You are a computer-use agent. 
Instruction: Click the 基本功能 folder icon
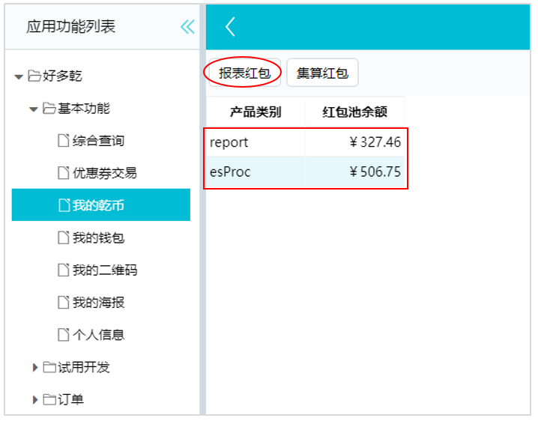(x=49, y=108)
